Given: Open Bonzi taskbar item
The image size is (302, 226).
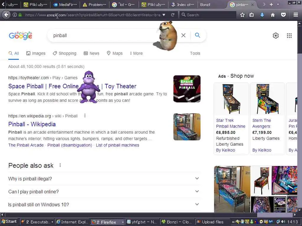Looking at the screenshot, I should 177,222.
